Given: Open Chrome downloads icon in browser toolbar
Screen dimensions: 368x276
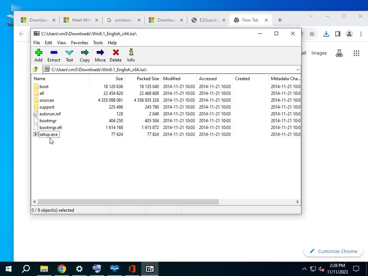Looking at the screenshot, I should pyautogui.click(x=326, y=34).
